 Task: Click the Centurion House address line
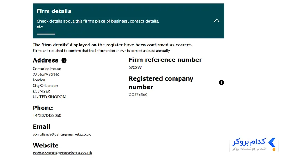pos(47,69)
